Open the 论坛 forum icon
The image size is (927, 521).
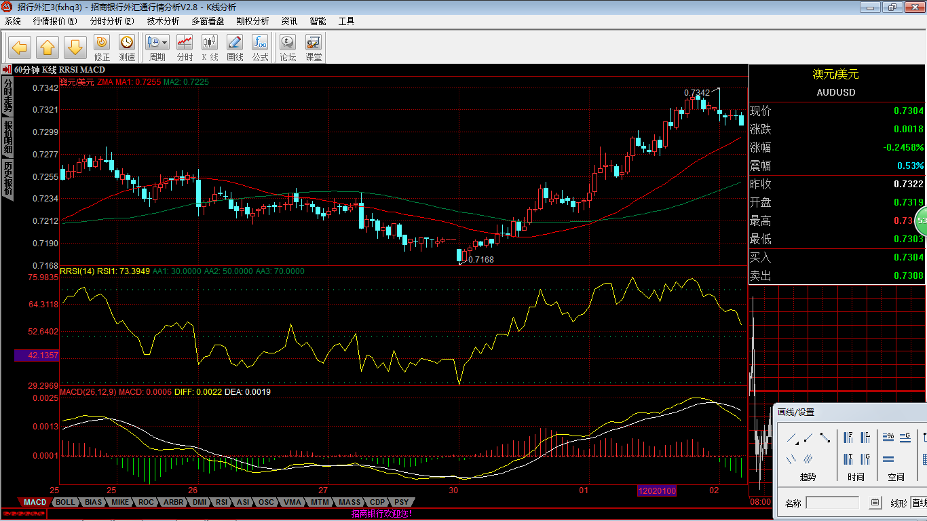288,42
